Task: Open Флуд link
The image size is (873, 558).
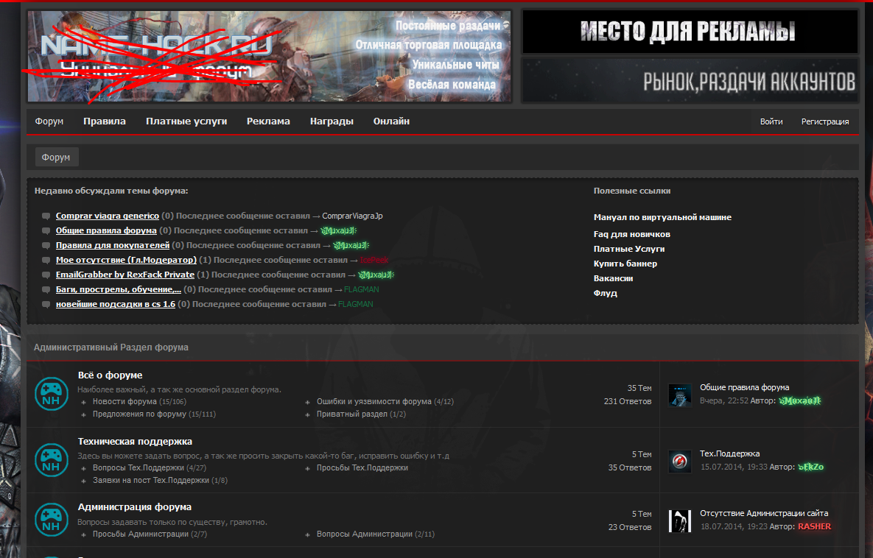Action: tap(605, 293)
